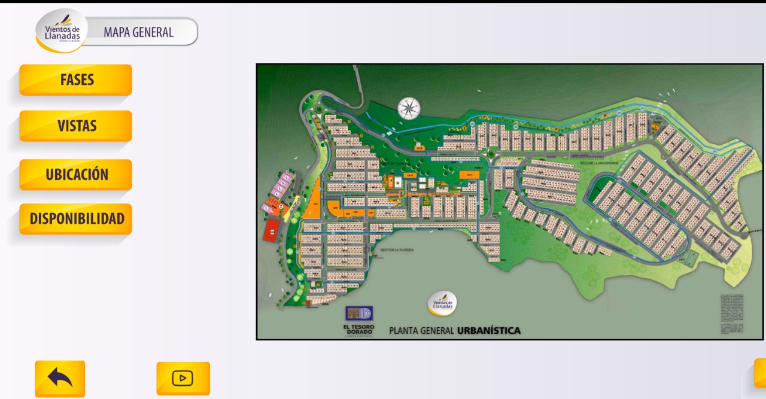Click the MAPA GENERAL title label
The height and width of the screenshot is (399, 766).
[x=139, y=32]
